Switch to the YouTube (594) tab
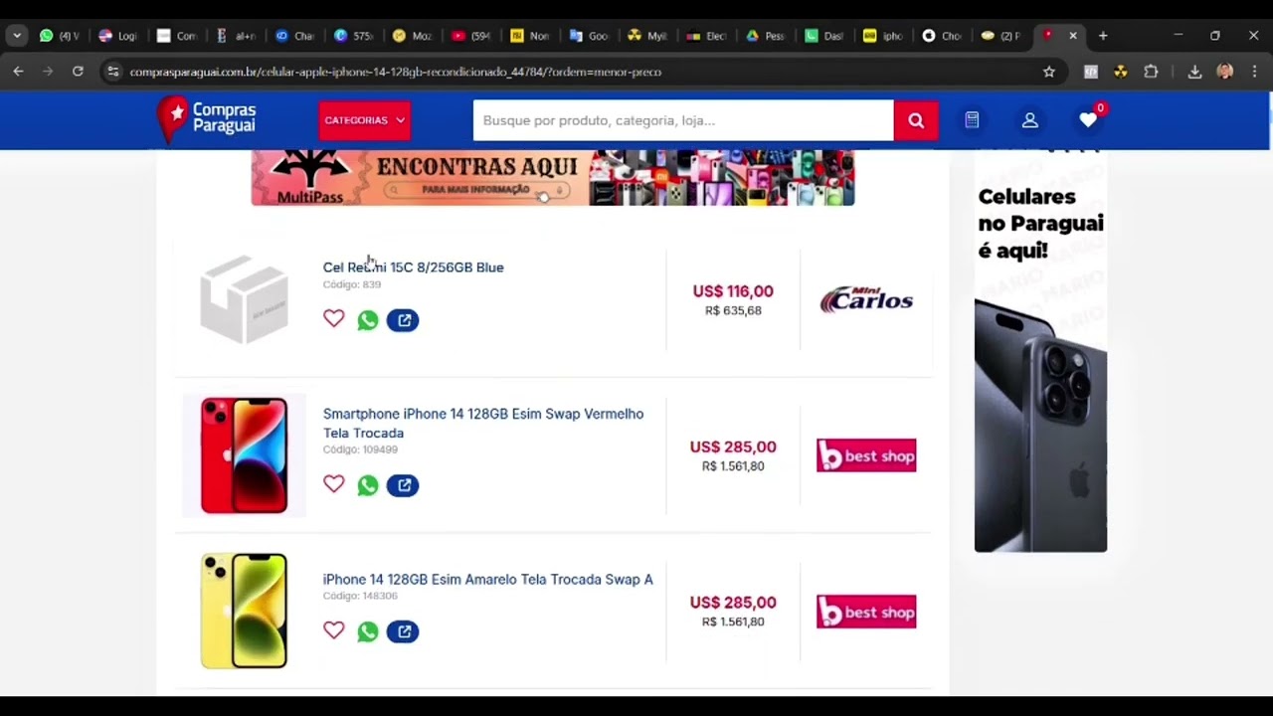Viewport: 1273px width, 716px height. [471, 36]
